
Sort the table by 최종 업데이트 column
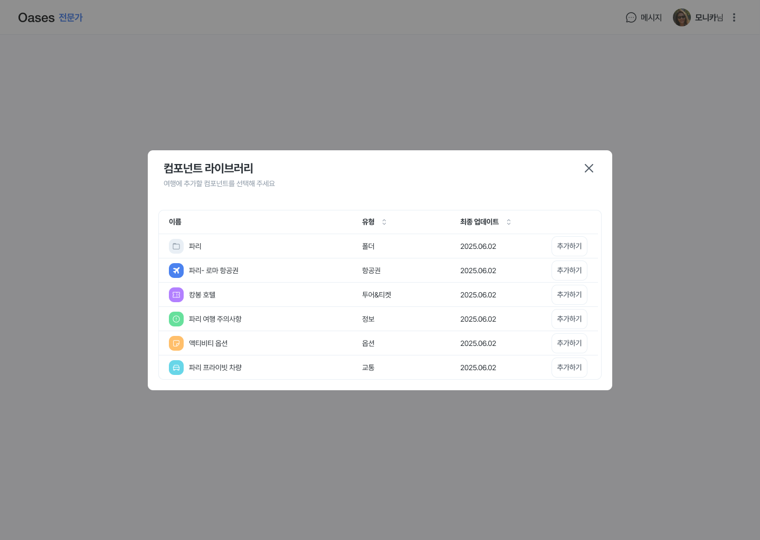tap(509, 222)
